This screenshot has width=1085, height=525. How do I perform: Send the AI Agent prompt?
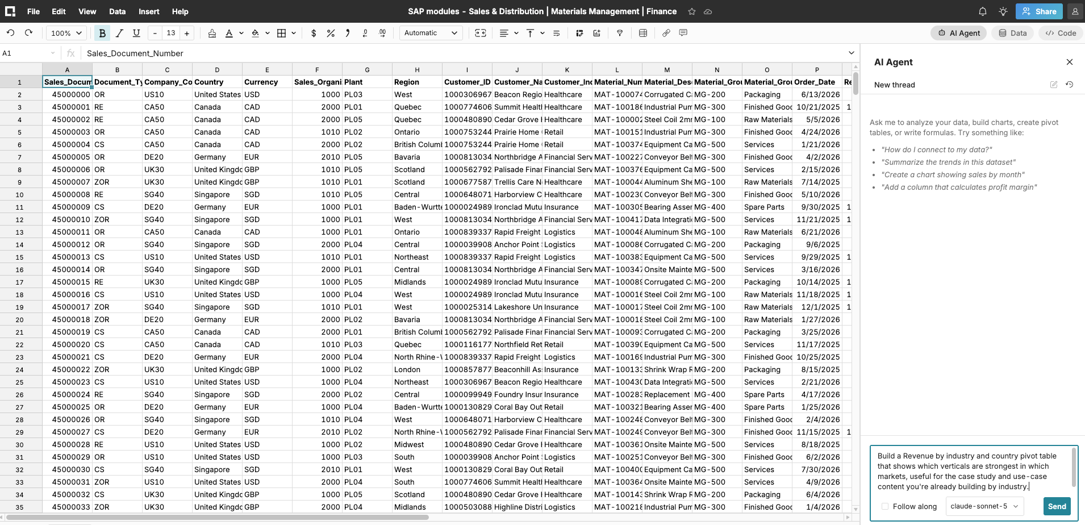click(x=1057, y=506)
